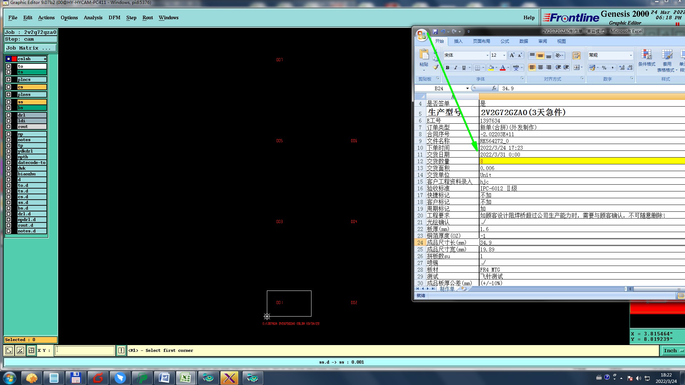Toggle the checkbox for layer biaozhu
Screen dimensions: 685x385
pos(9,174)
